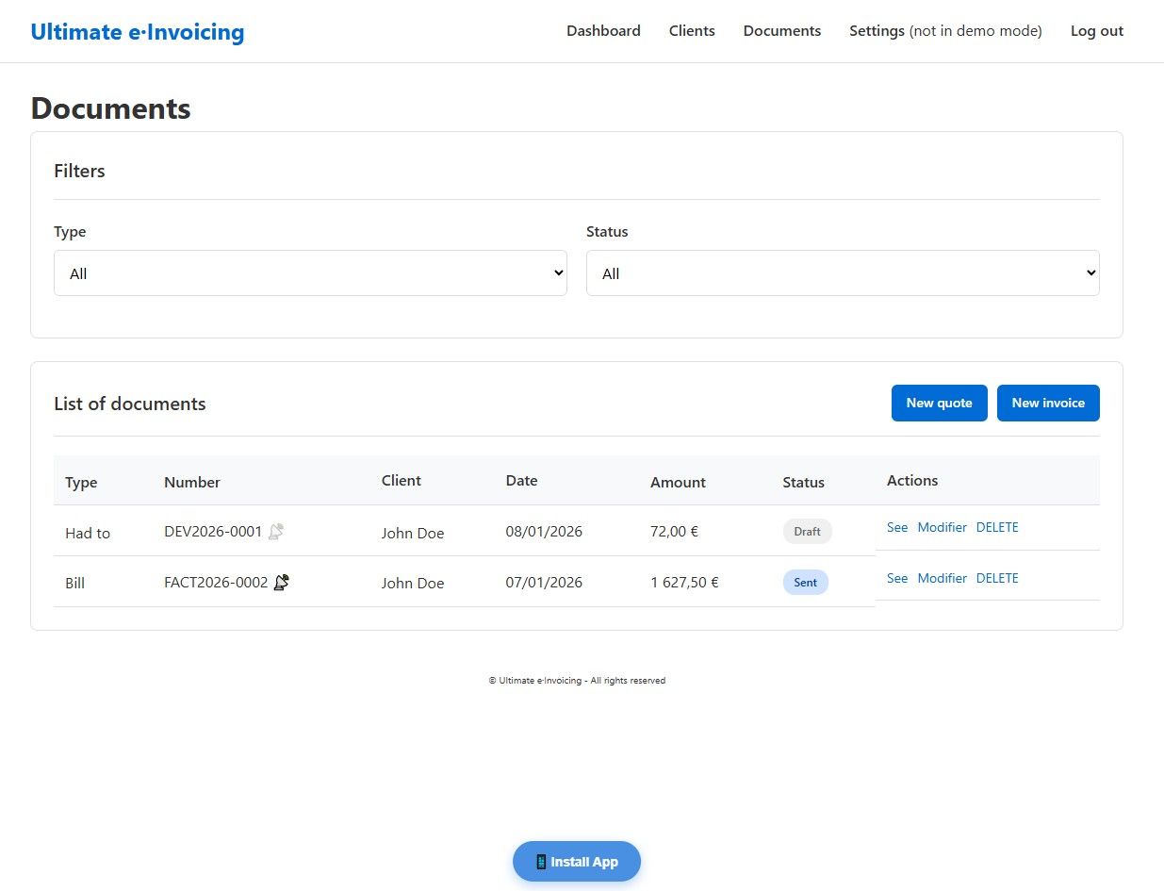1164x891 pixels.
Task: Click the phone icon on Install App
Action: click(x=541, y=862)
